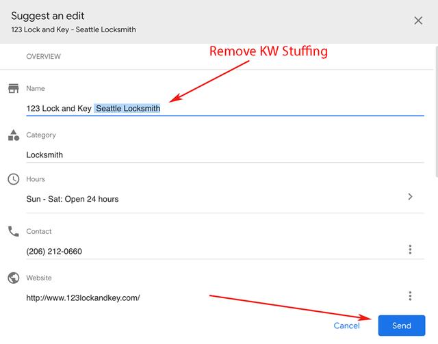Expand the hours using the chevron arrow
Screen dimensions: 438x344
[x=410, y=197]
